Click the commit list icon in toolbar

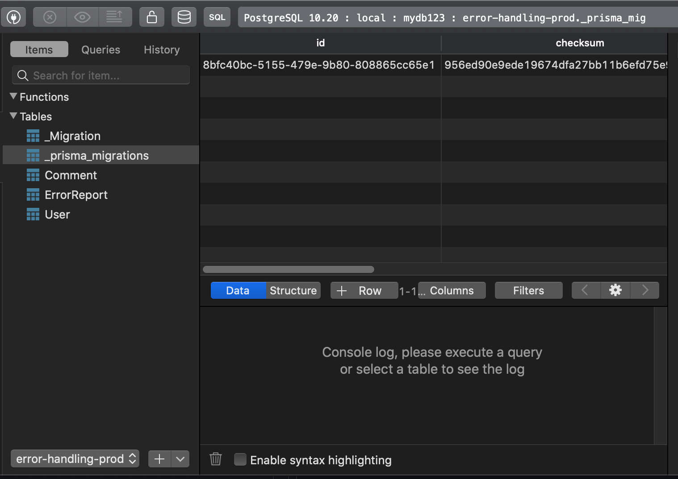tap(115, 17)
